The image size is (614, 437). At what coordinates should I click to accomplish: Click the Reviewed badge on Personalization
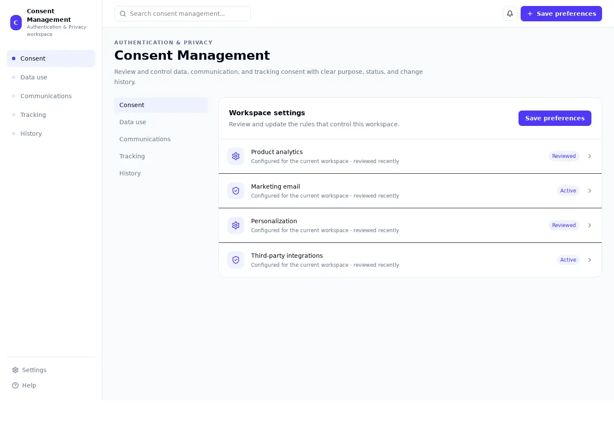[564, 225]
